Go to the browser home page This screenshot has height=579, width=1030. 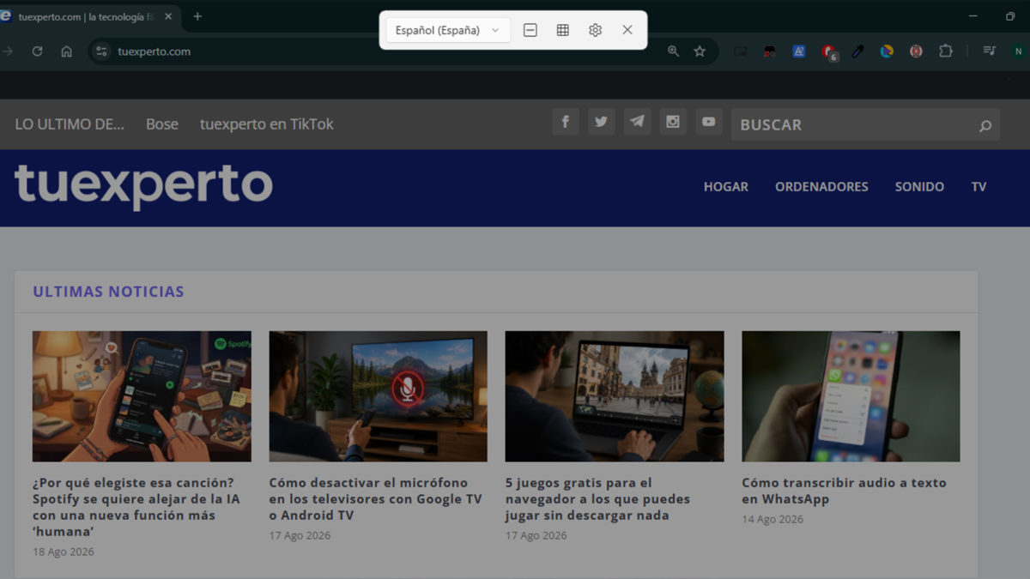click(x=66, y=51)
